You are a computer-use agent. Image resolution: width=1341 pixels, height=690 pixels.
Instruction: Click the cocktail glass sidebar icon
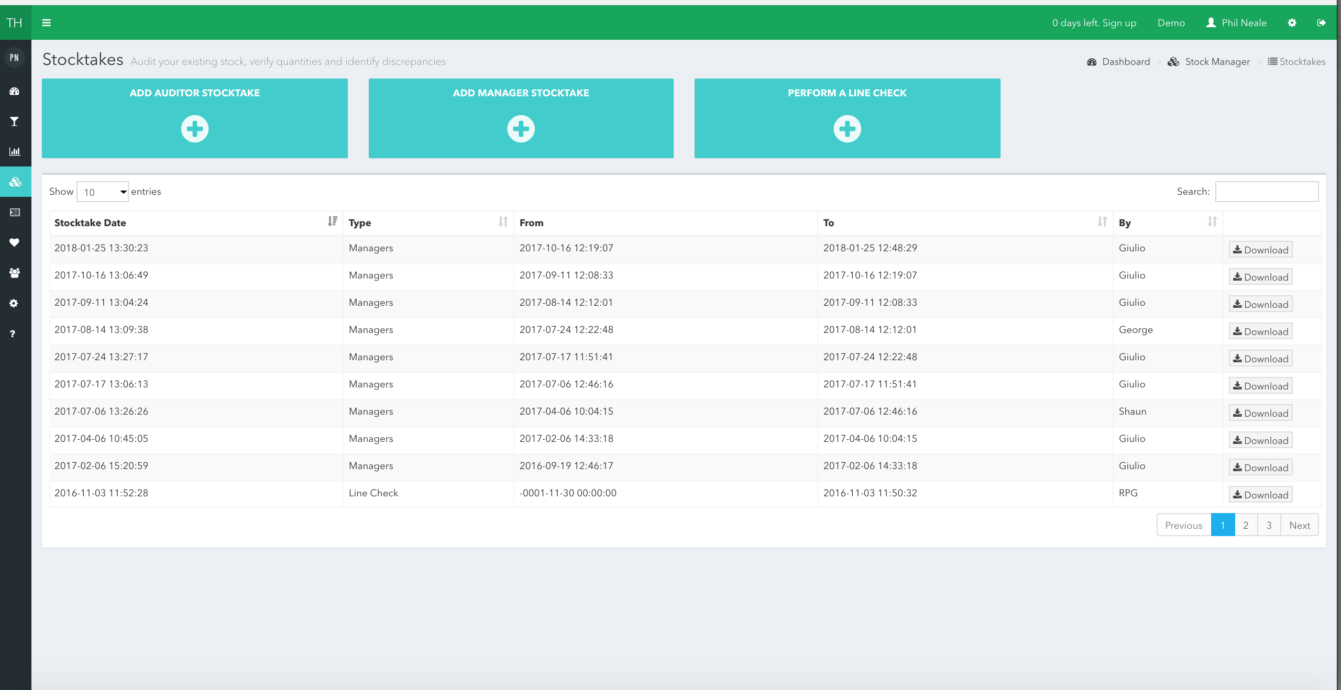[15, 121]
